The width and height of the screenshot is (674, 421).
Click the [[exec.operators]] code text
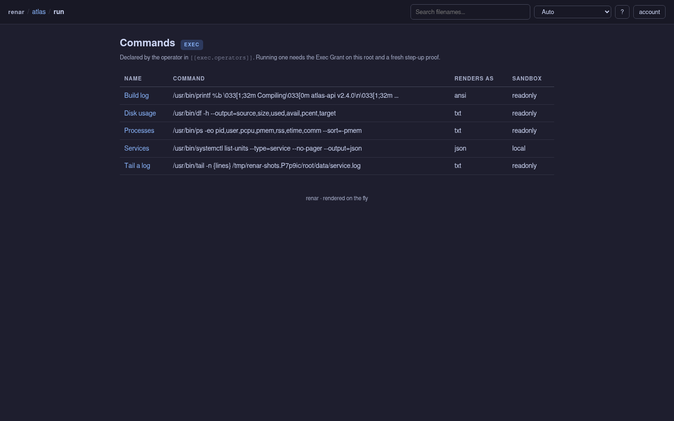[x=221, y=58]
